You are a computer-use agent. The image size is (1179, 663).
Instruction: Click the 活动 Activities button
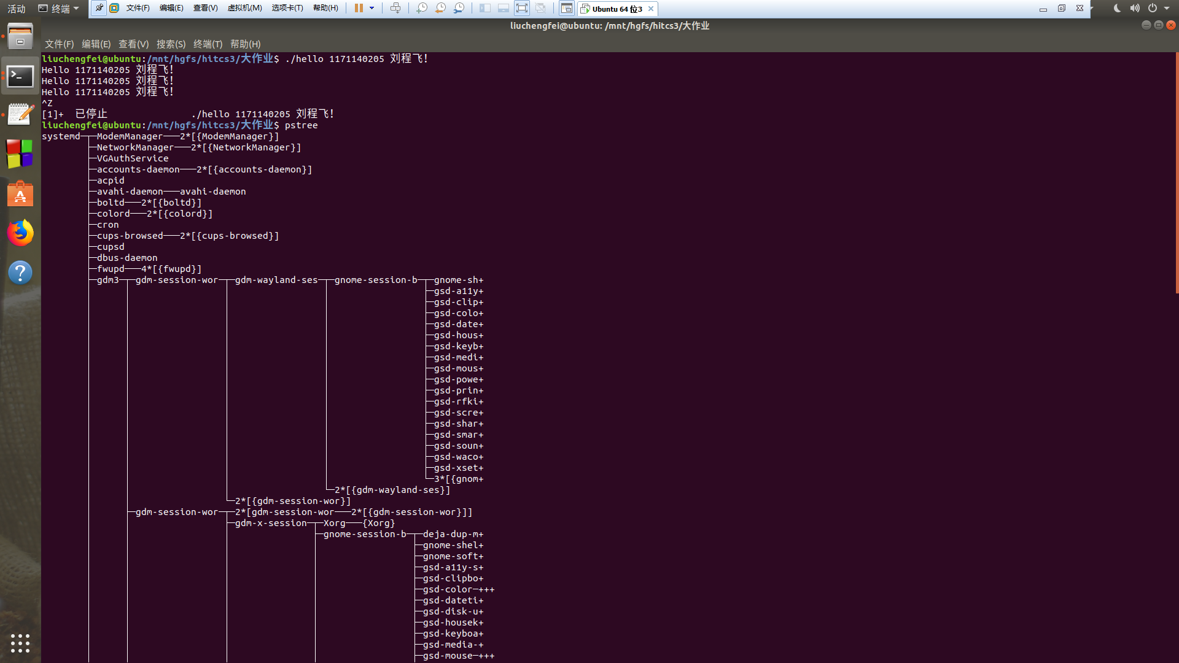click(x=17, y=9)
